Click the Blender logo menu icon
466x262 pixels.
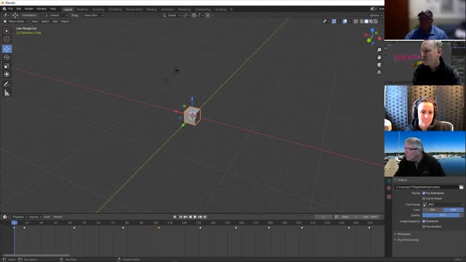coord(4,9)
